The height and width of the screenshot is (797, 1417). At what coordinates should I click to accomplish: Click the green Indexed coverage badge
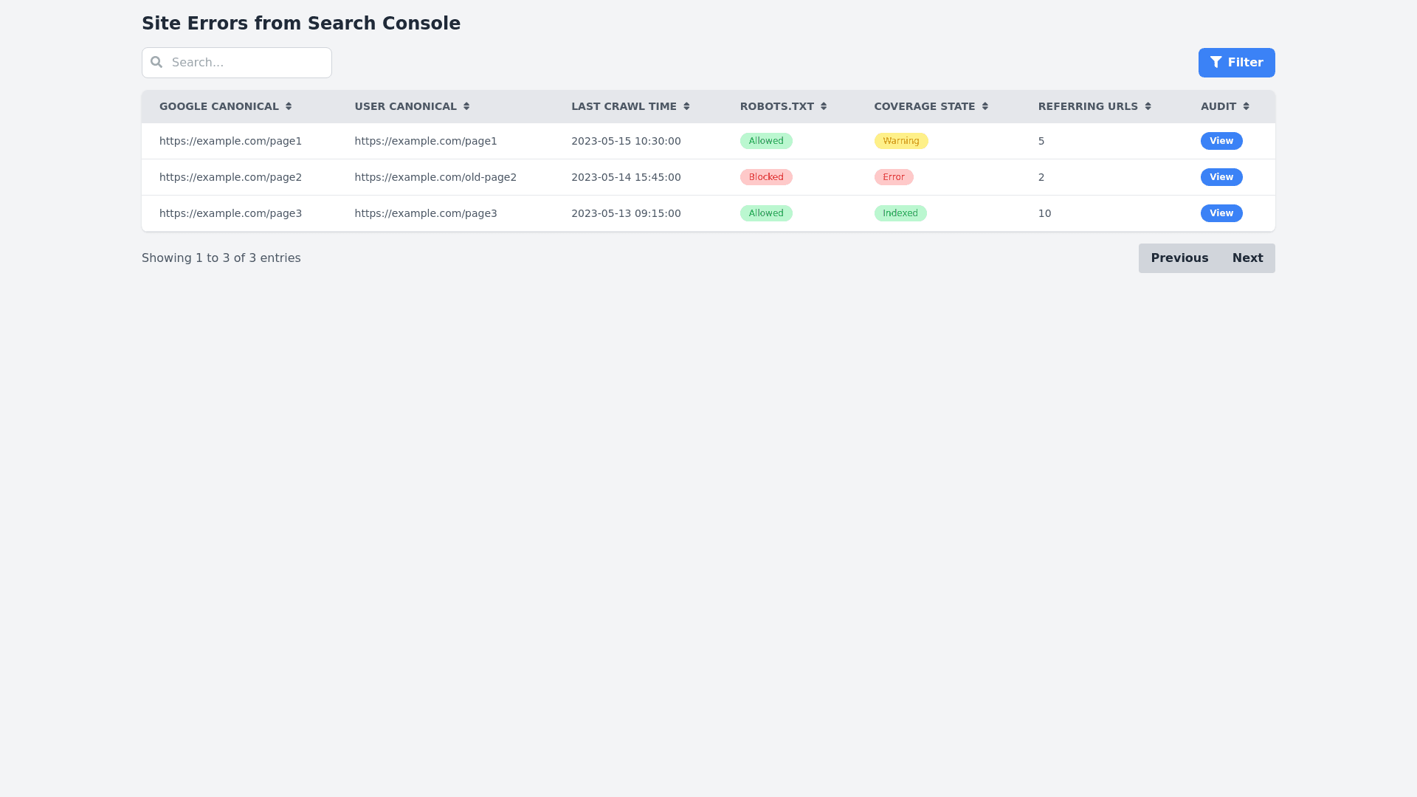point(900,213)
